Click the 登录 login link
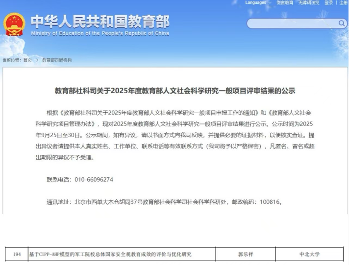This screenshot has height=265, width=349. (328, 3)
